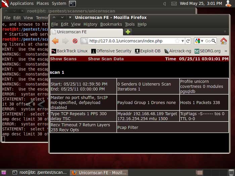Open the Exploit-DB bookmark

(x=148, y=51)
